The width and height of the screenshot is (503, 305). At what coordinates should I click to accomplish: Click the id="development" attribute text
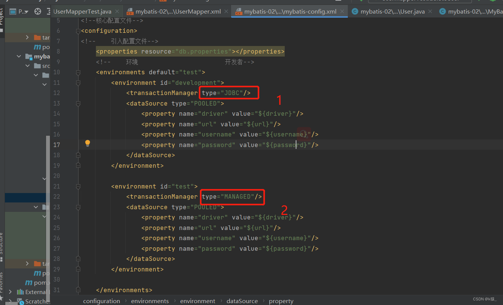point(190,83)
